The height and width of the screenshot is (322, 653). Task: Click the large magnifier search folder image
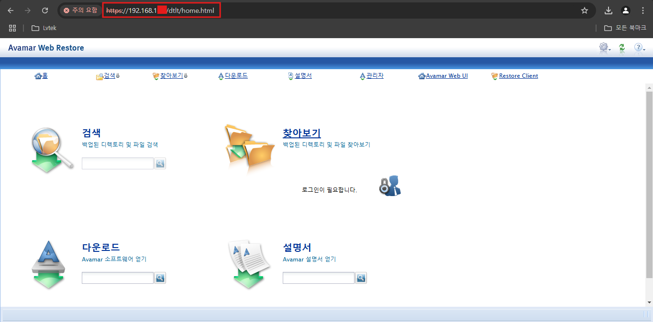(x=52, y=150)
